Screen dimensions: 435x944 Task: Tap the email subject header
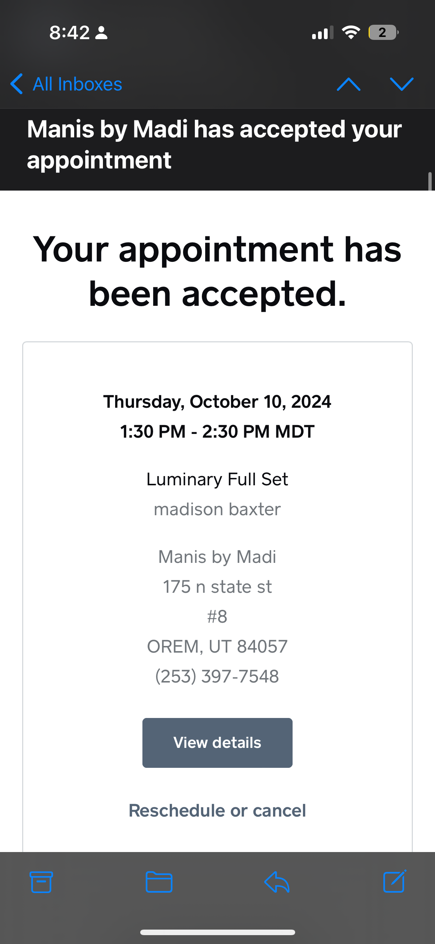click(x=214, y=144)
